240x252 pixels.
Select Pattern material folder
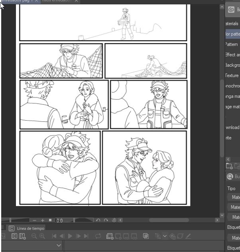[232, 44]
